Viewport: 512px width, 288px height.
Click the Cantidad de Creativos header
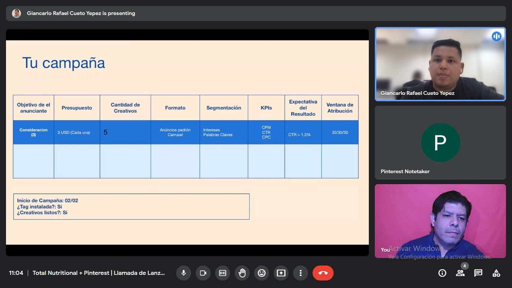point(125,108)
